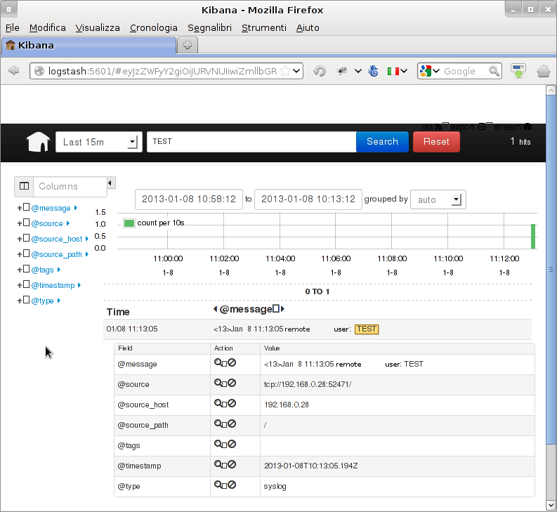Open the File menu
This screenshot has height=512, width=557.
click(x=13, y=27)
